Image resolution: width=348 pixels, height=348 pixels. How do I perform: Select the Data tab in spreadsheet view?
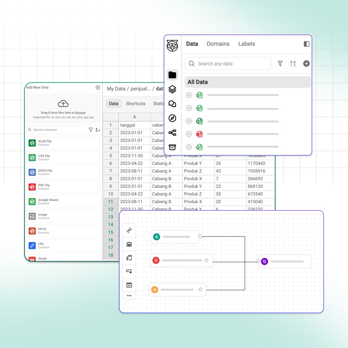pyautogui.click(x=114, y=104)
